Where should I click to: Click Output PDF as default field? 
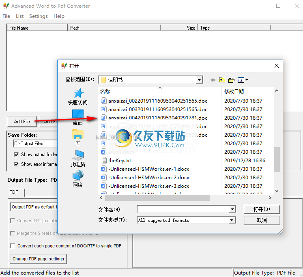34,207
